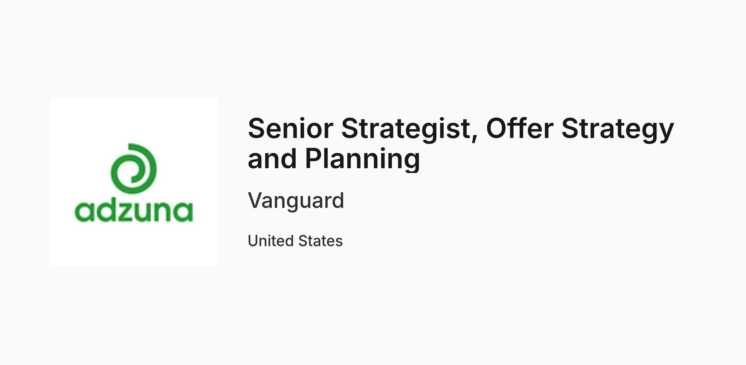The image size is (746, 365).
Task: Click 'Offer Strategy' in the job heading
Action: click(x=580, y=129)
